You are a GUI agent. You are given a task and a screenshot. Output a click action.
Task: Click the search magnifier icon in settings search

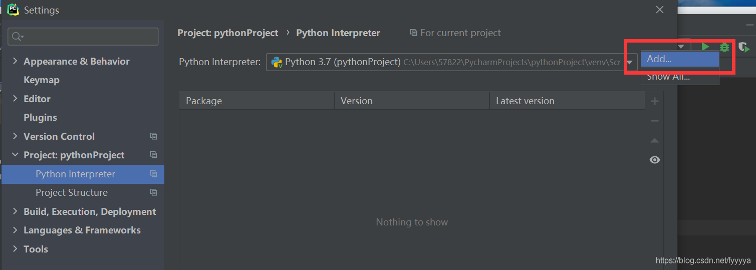18,37
